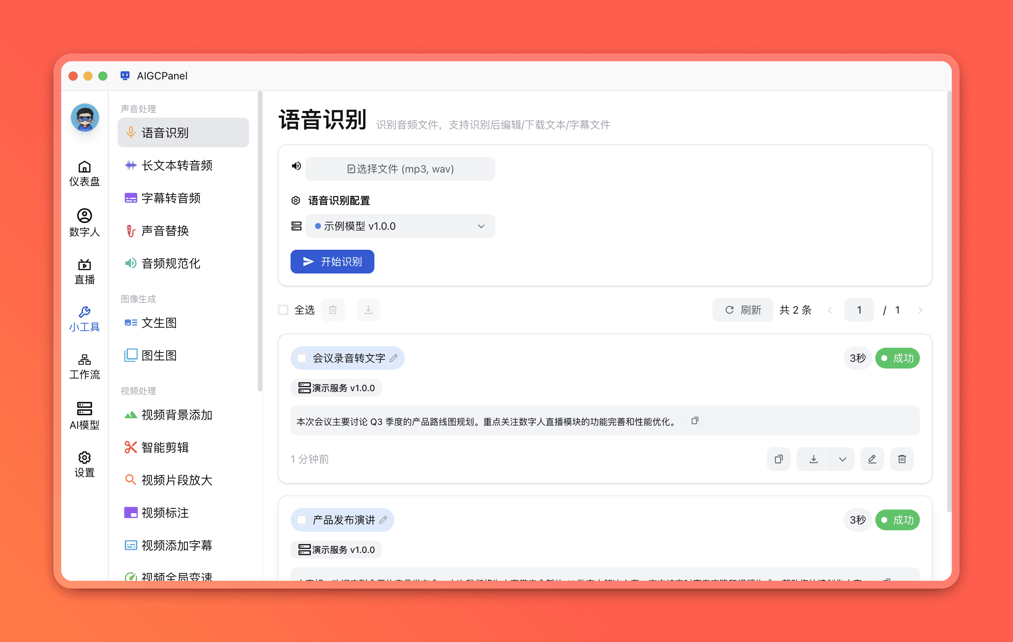Toggle the 全选 checkbox
Screen dimensions: 1013x642
pyautogui.click(x=283, y=310)
